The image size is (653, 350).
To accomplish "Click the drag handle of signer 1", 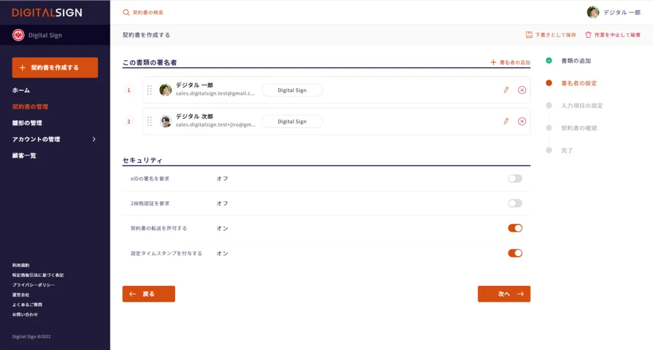I will [150, 90].
